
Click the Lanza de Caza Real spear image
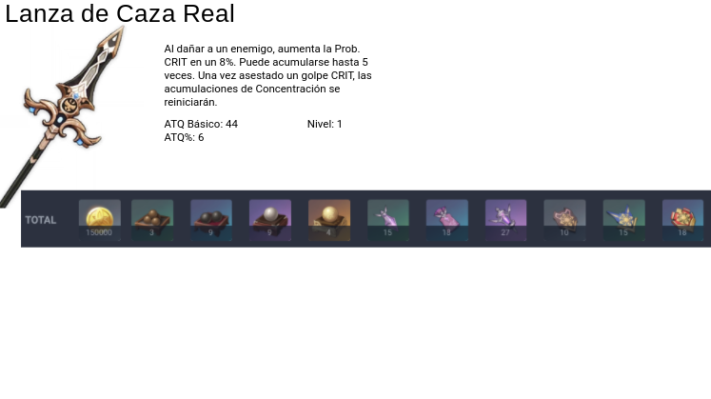(x=64, y=117)
